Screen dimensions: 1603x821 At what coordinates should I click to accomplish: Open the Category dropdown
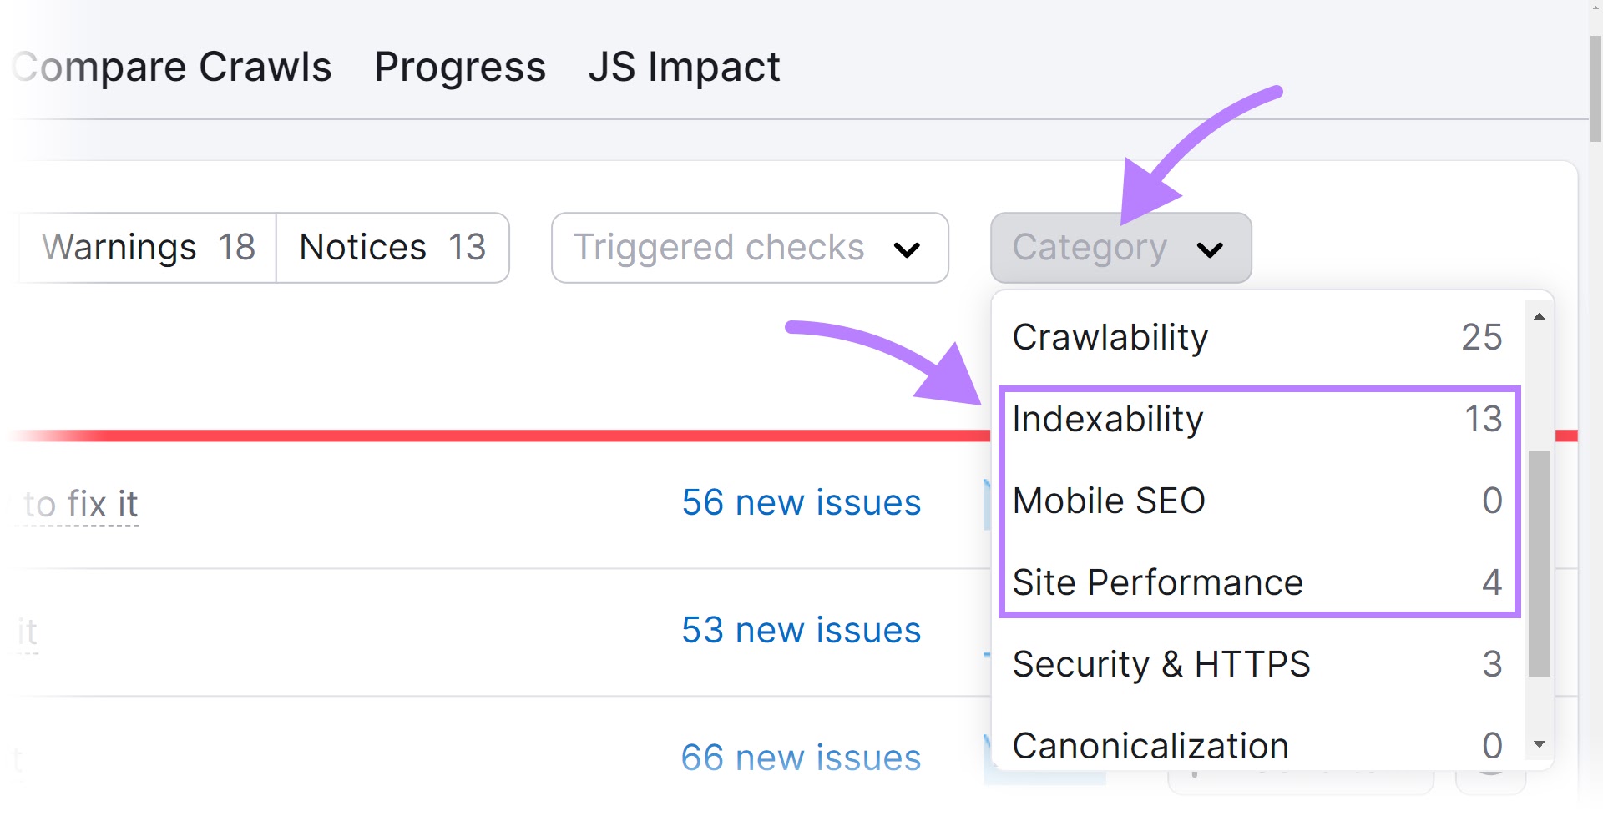tap(1120, 247)
